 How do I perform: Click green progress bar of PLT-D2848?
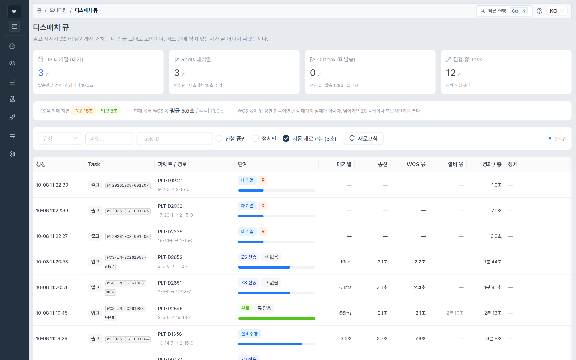click(277, 318)
